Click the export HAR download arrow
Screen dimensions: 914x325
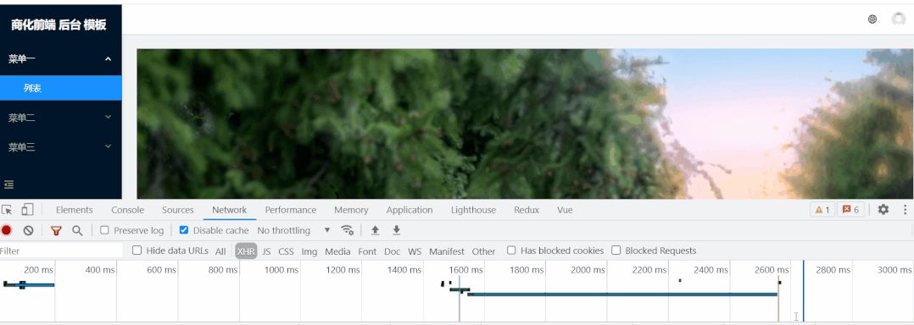(x=397, y=230)
